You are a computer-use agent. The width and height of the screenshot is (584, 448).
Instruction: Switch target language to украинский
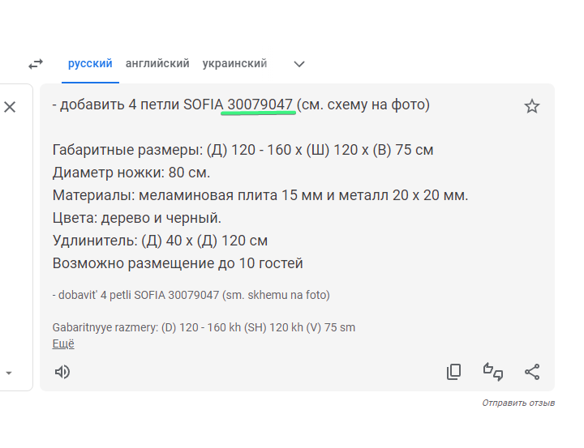tap(234, 63)
